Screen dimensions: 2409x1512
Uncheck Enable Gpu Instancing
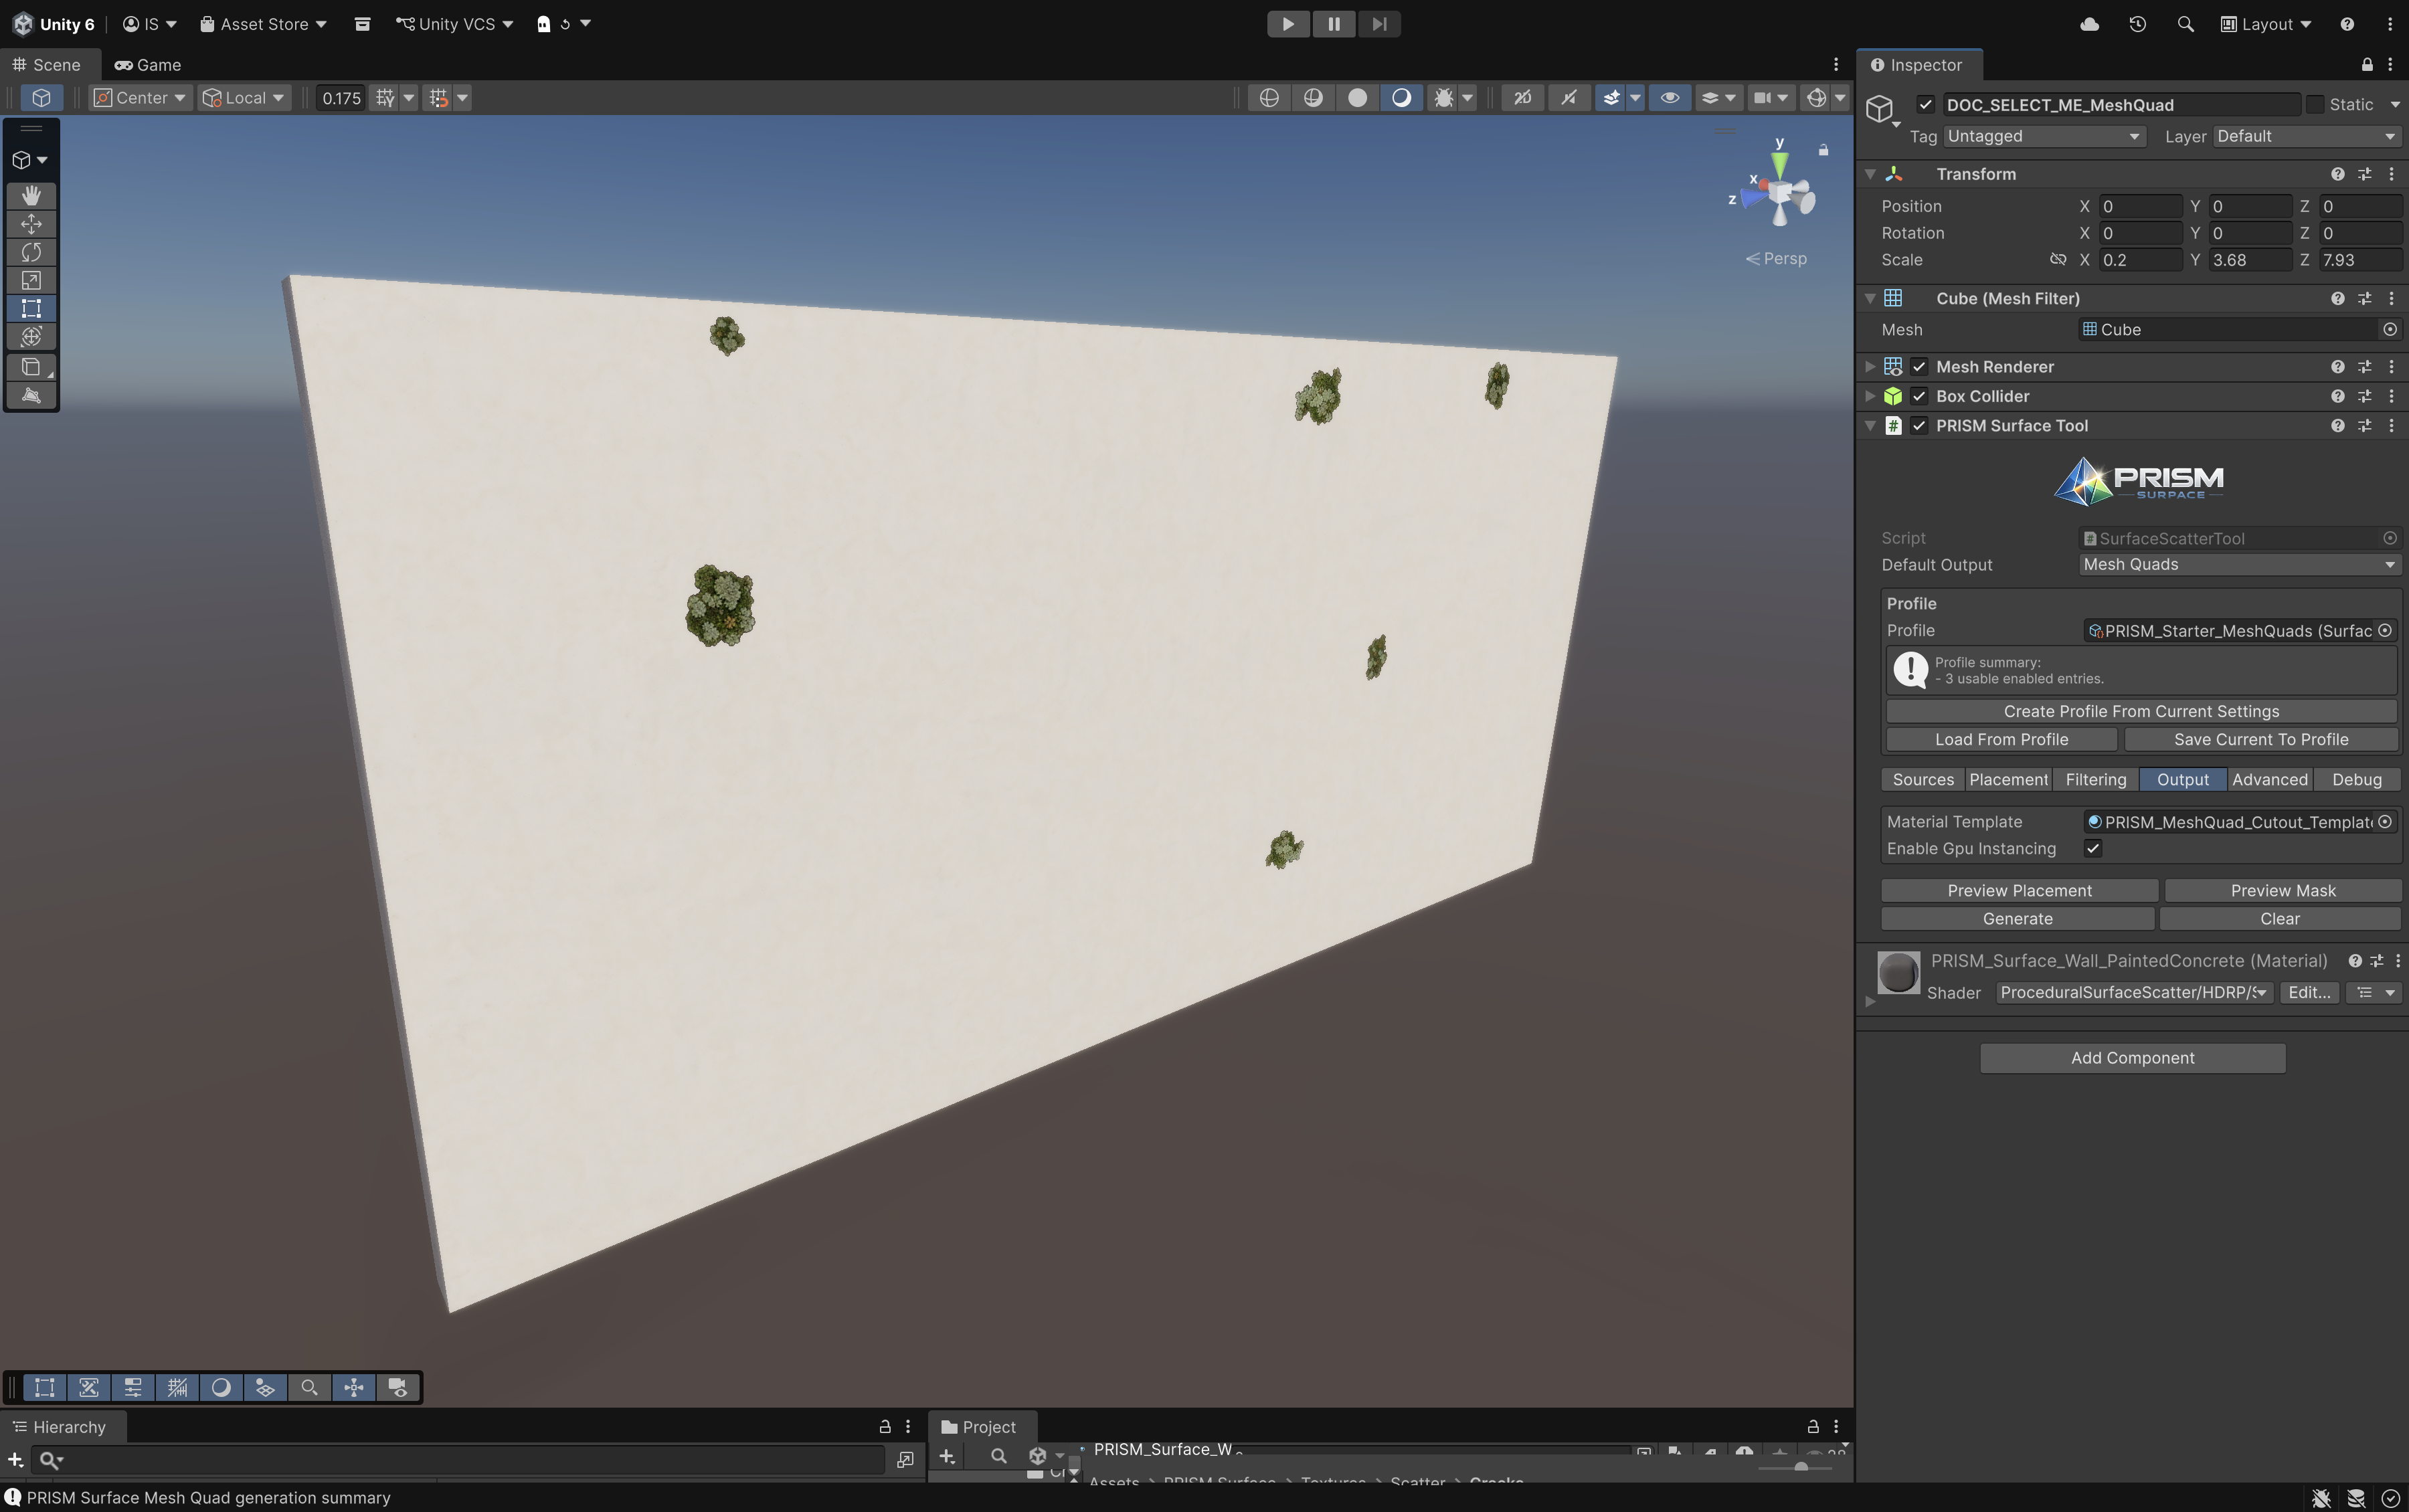pyautogui.click(x=2093, y=848)
